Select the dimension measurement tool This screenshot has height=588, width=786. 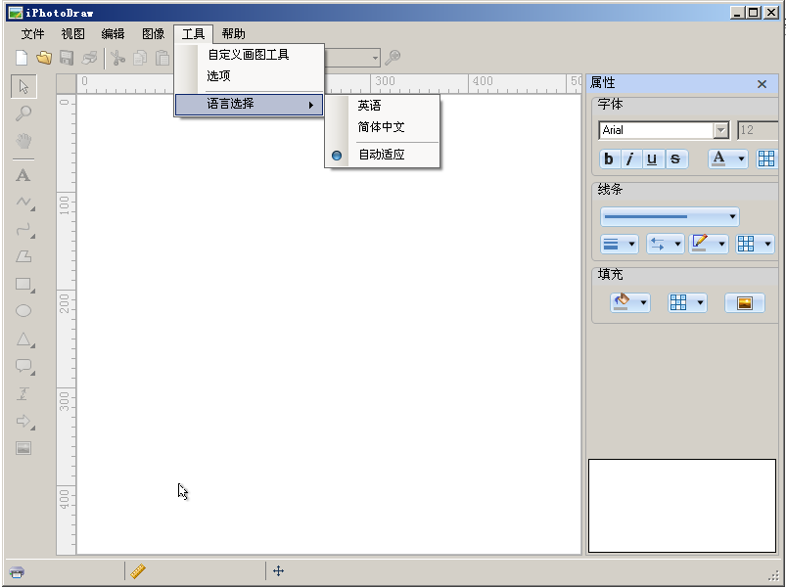click(x=23, y=393)
